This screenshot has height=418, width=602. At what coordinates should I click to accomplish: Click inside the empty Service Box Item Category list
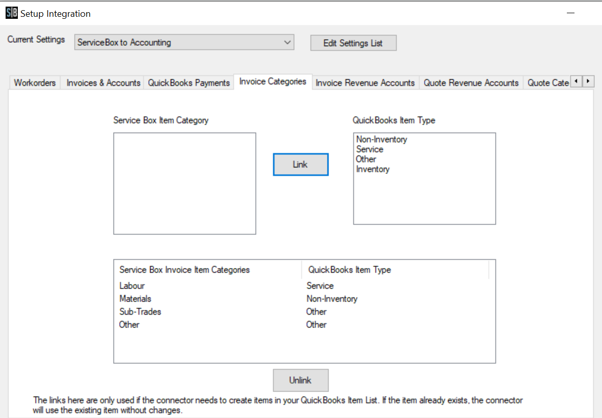click(185, 184)
